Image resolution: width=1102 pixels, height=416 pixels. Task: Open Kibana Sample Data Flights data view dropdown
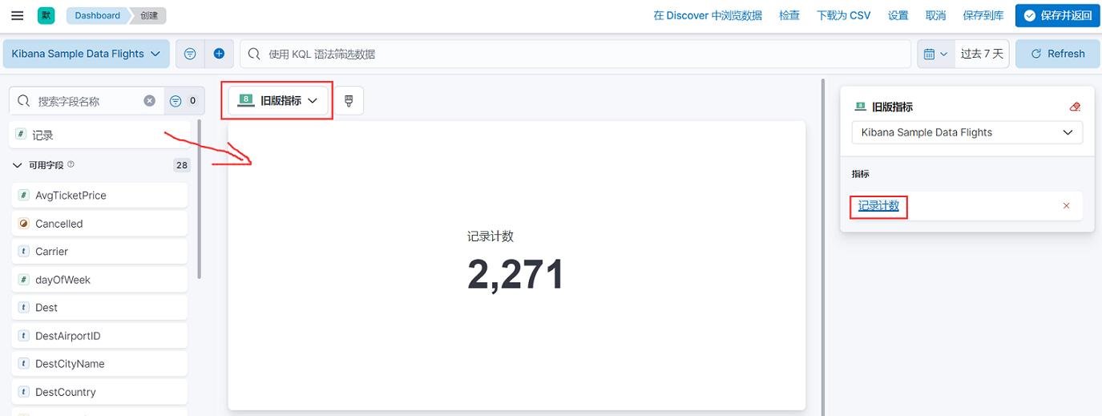pos(87,54)
